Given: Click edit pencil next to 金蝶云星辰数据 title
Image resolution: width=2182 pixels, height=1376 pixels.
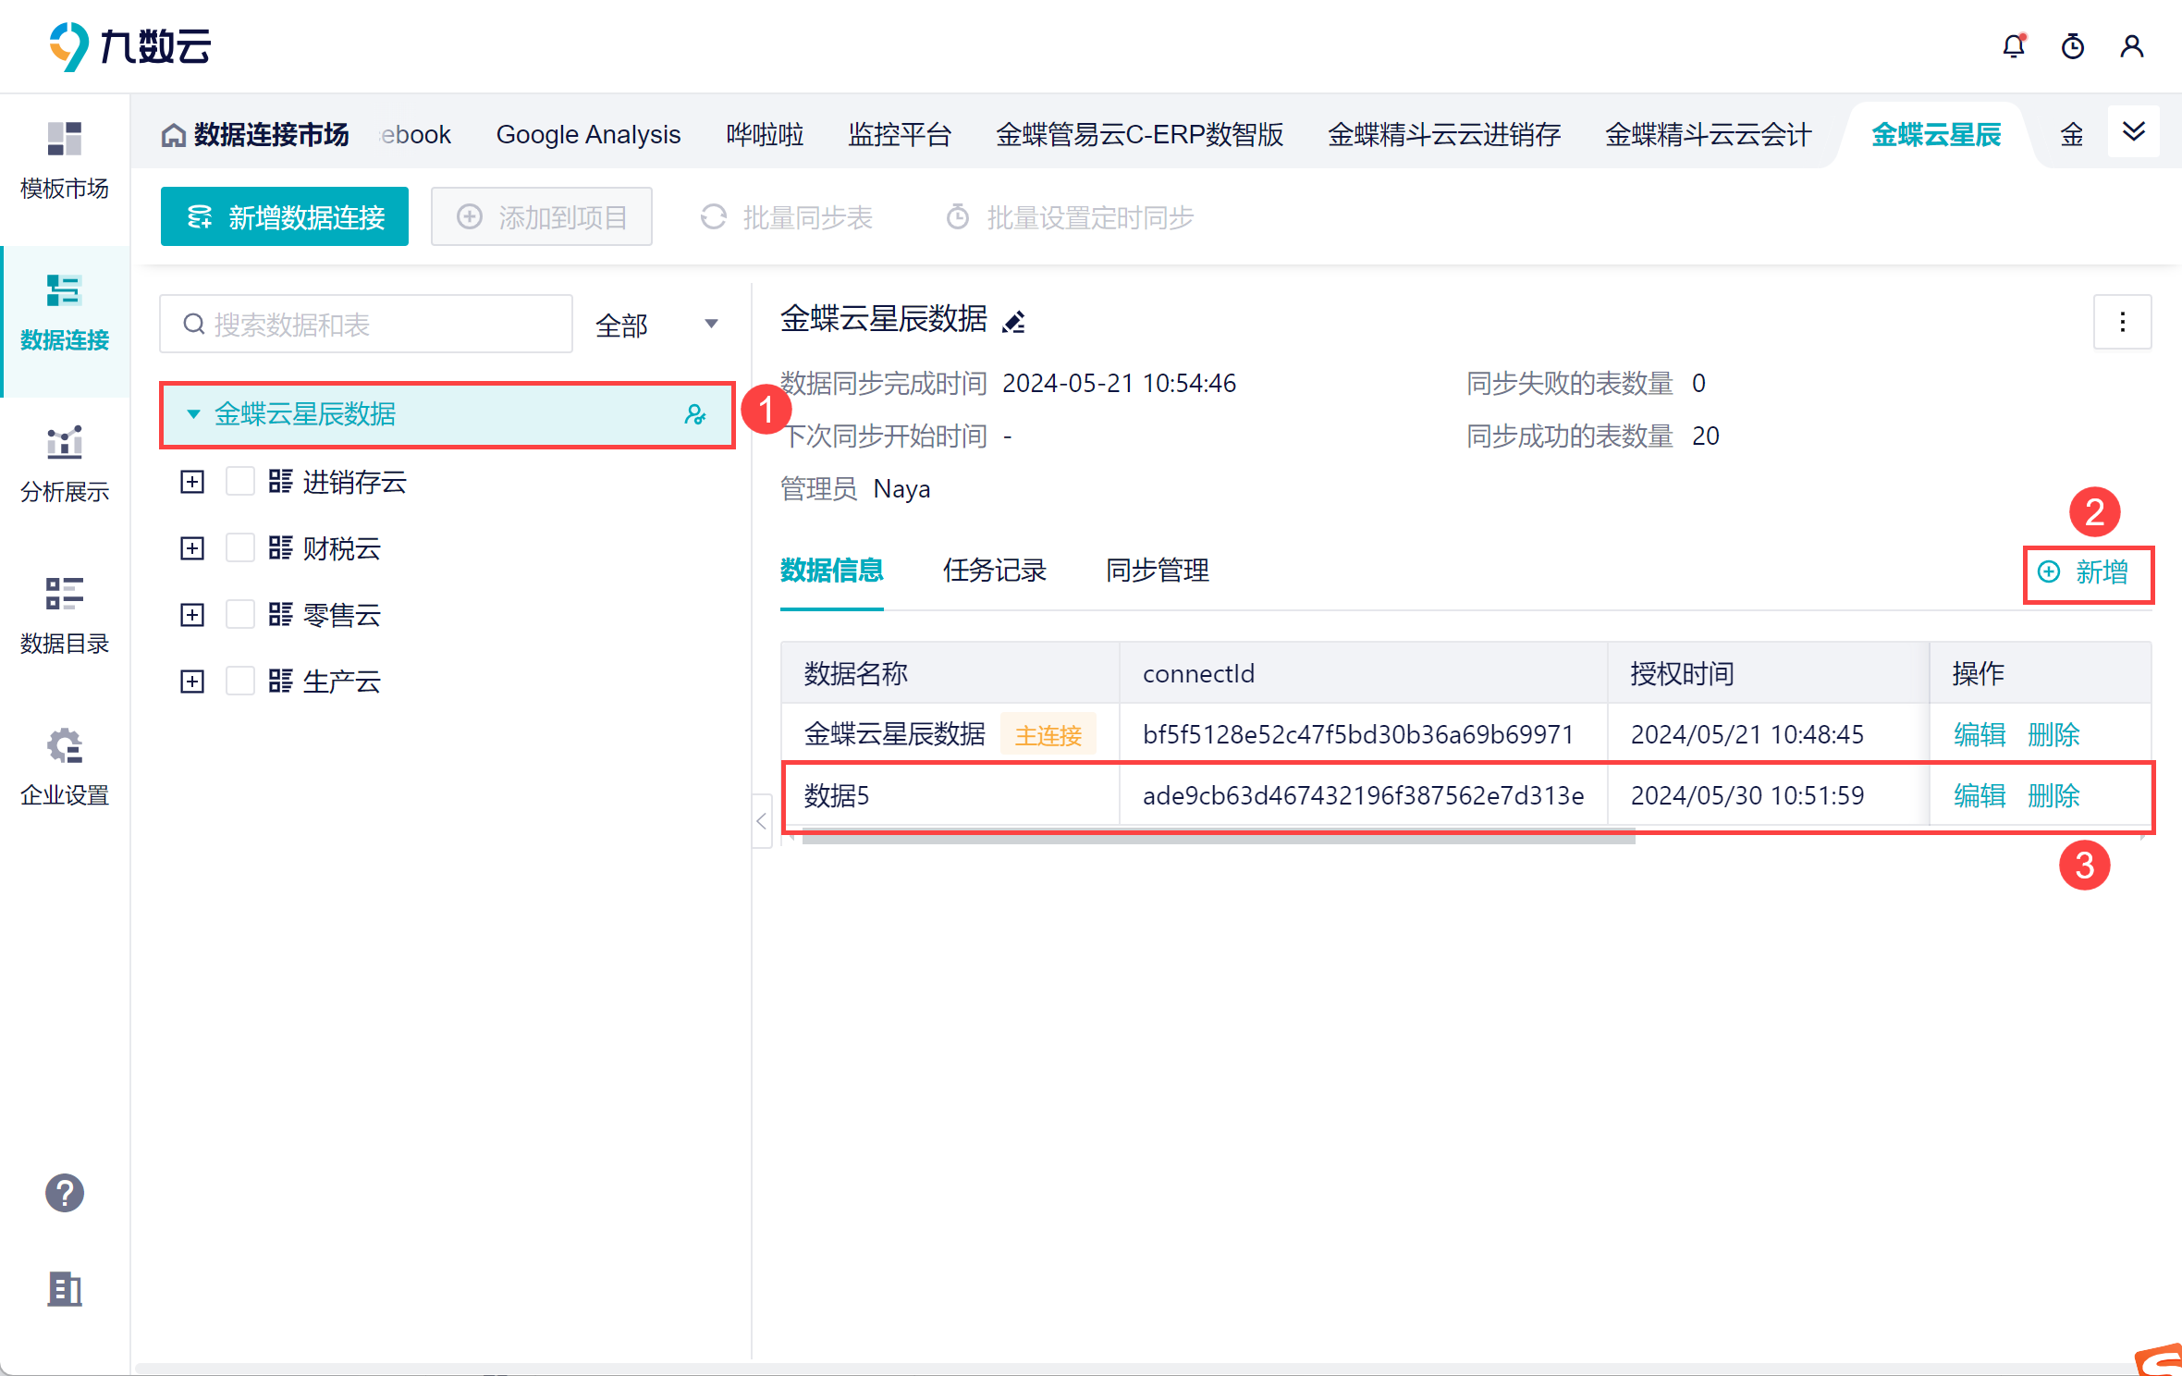Looking at the screenshot, I should 1014,321.
